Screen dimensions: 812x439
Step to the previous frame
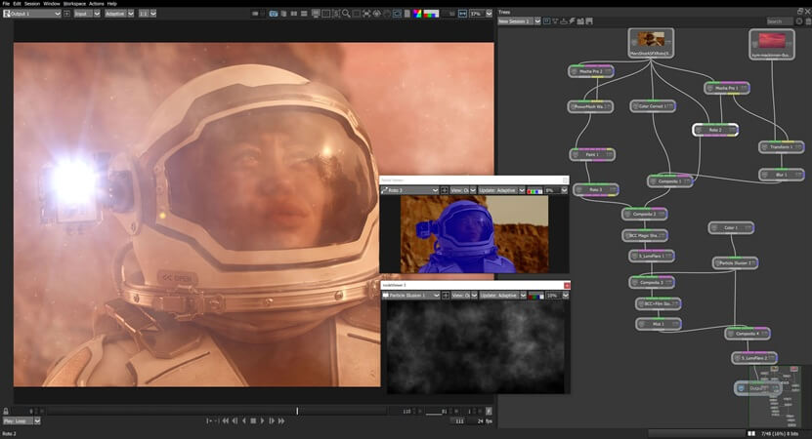point(235,420)
